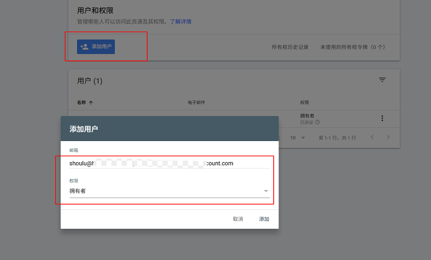431x260 pixels.
Task: Click the 权限 column header in table
Action: point(304,102)
